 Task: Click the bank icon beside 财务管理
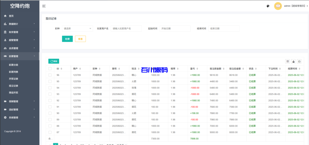click(x=5, y=32)
